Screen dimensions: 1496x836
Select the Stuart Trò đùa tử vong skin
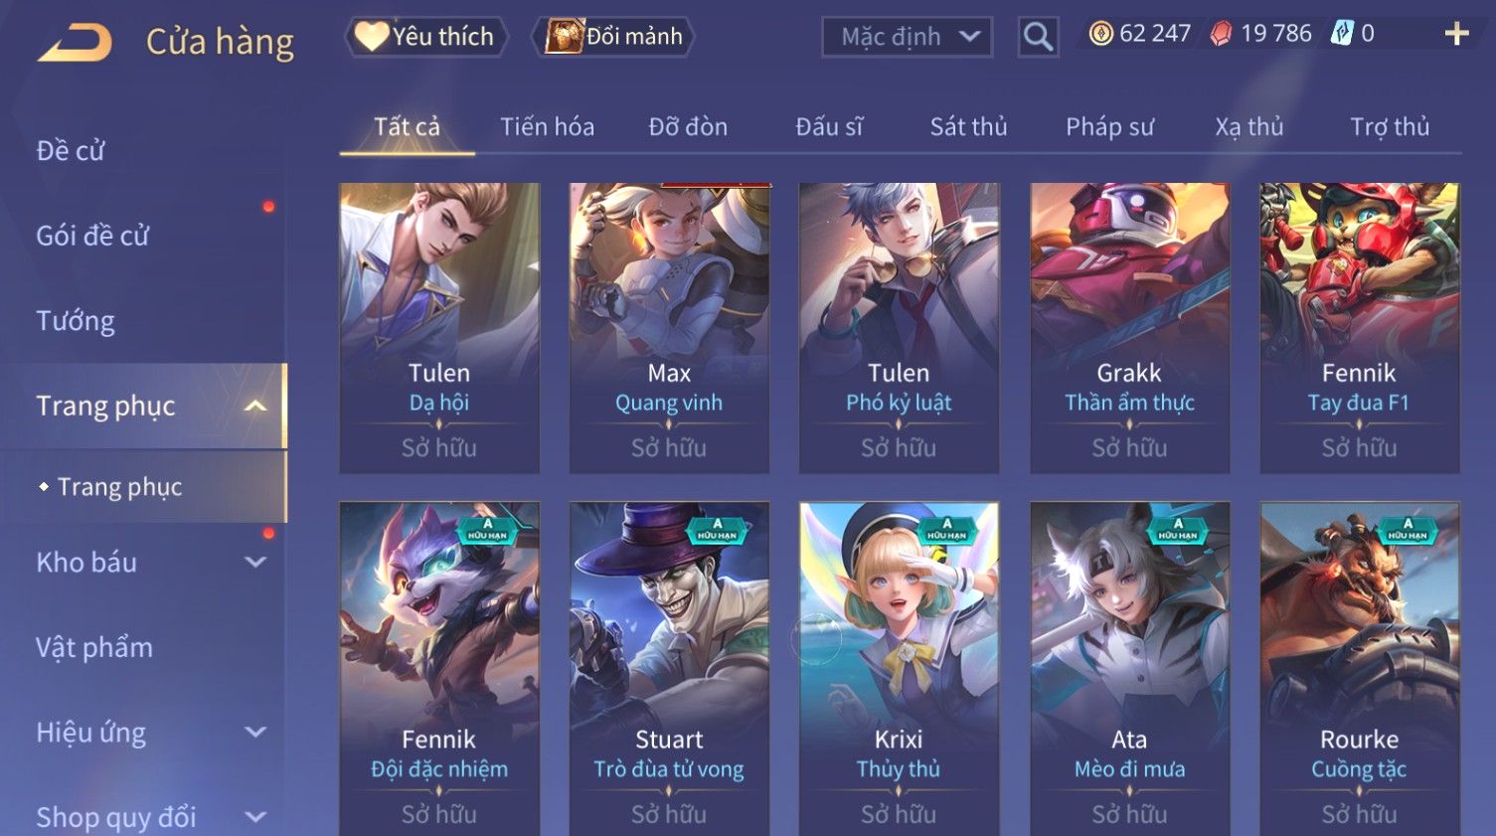669,668
